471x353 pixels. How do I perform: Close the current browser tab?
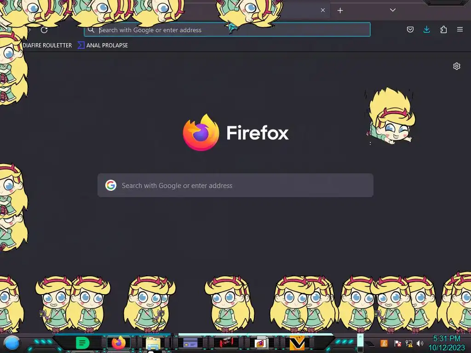pyautogui.click(x=323, y=10)
